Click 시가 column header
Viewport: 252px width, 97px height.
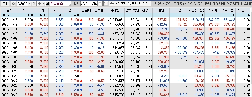[26, 10]
